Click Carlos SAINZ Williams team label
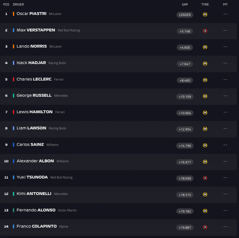The height and width of the screenshot is (238, 239). click(x=52, y=145)
